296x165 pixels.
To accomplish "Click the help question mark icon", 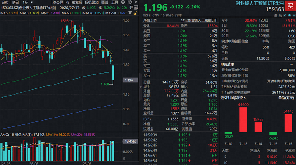I will coord(129,2).
